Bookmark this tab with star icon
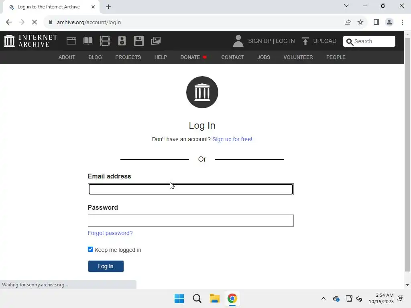 360,22
